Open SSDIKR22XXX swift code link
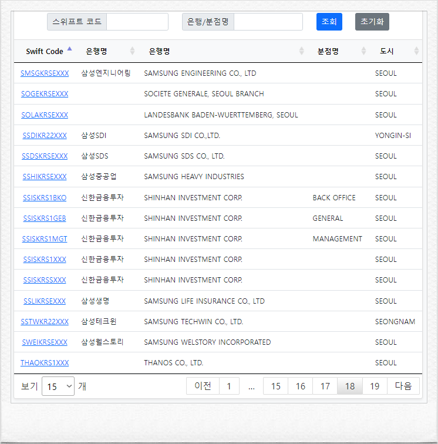This screenshot has height=444, width=438. 45,136
